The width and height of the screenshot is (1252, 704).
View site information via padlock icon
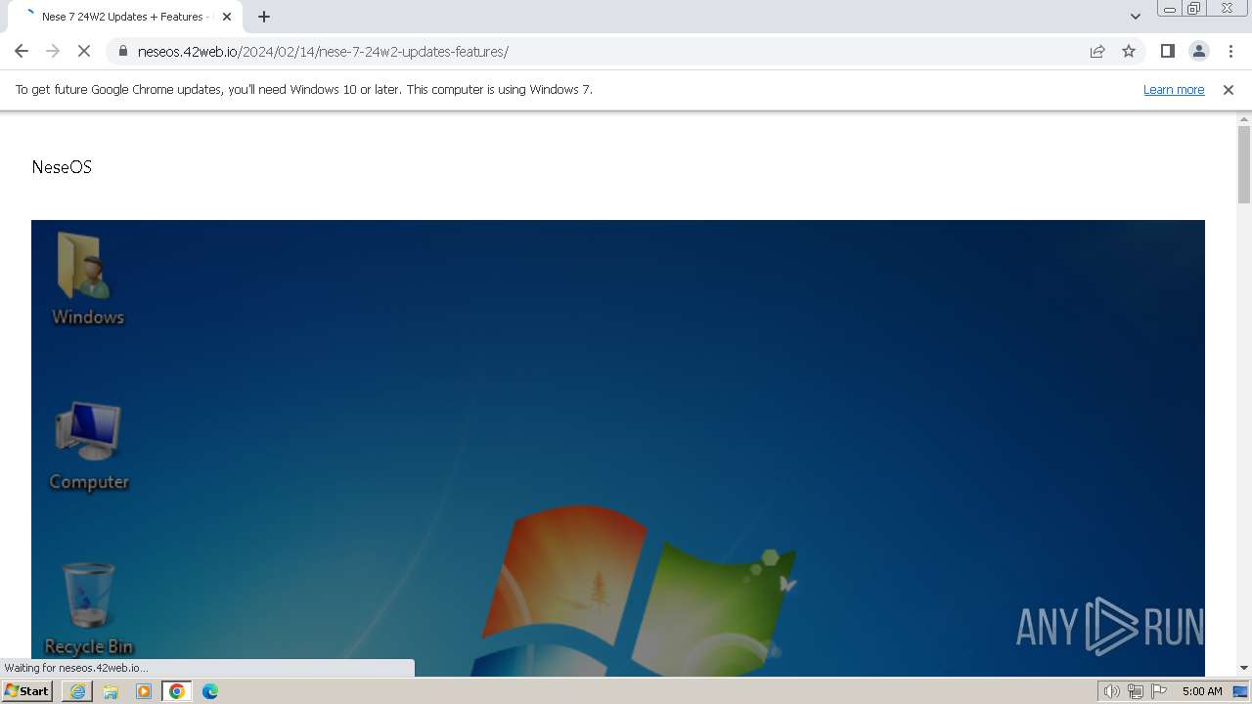pos(122,51)
